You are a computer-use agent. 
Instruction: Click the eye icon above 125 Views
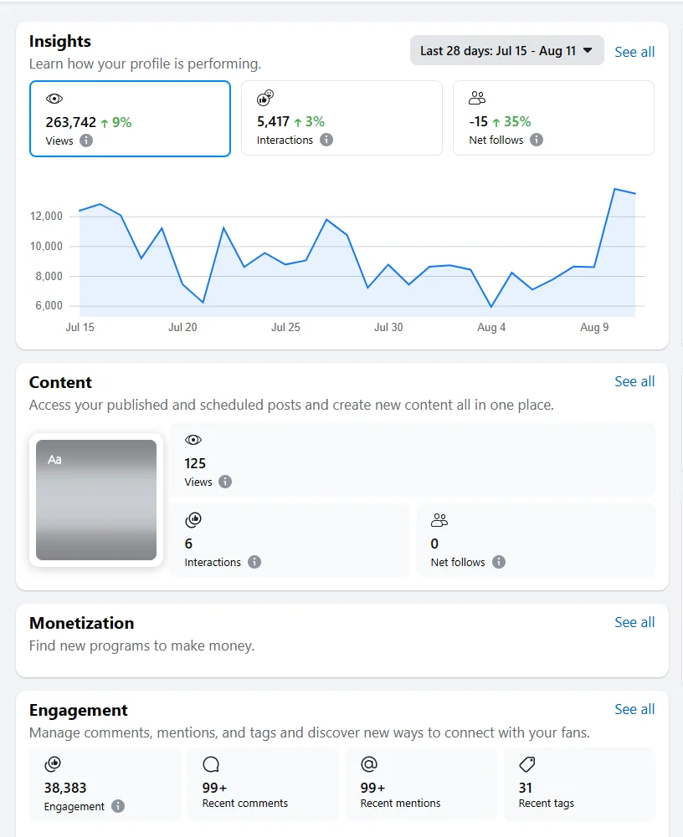pyautogui.click(x=193, y=440)
